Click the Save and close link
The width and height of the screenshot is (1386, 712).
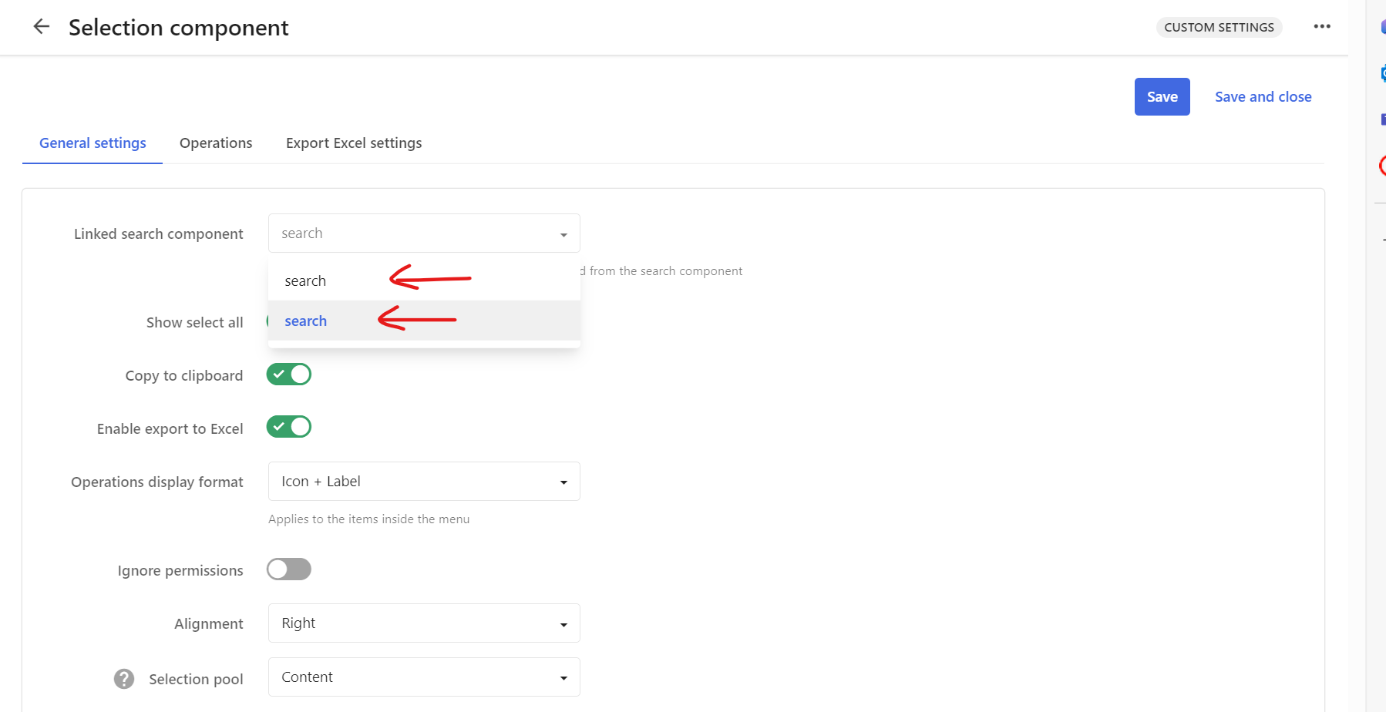(1263, 97)
